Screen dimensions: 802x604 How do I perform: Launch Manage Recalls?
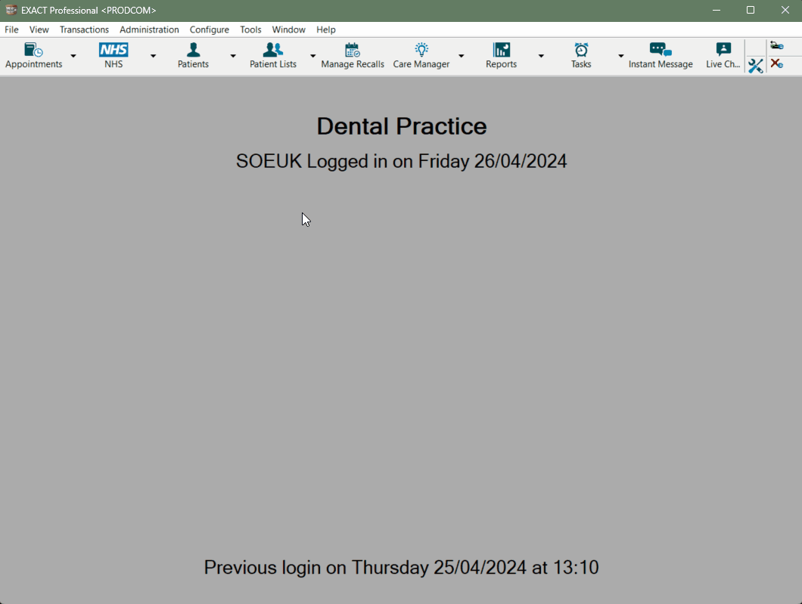point(352,54)
